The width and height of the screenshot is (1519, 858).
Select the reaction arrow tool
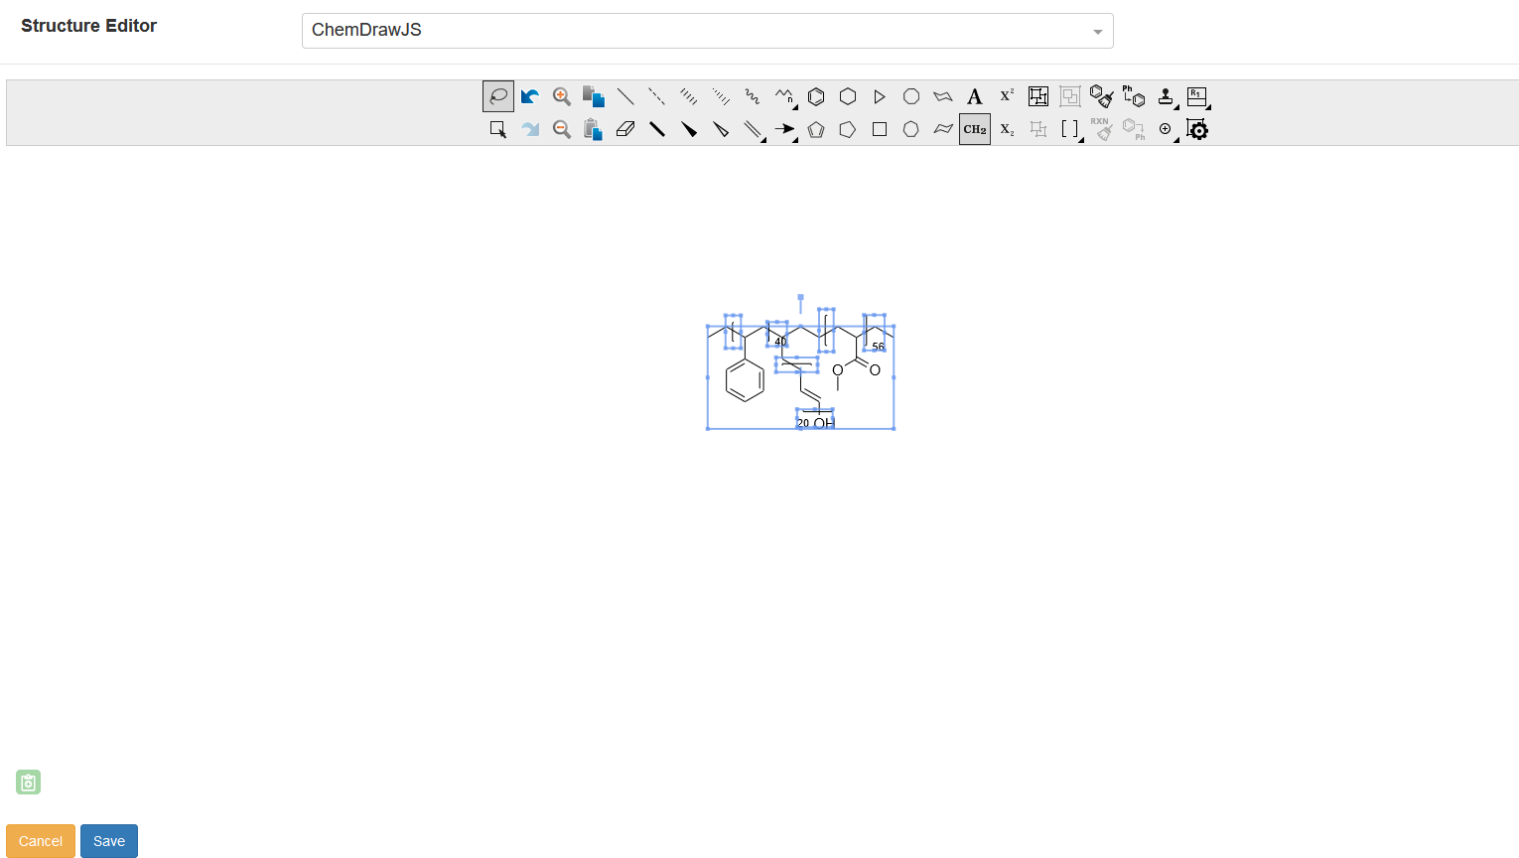tap(783, 129)
